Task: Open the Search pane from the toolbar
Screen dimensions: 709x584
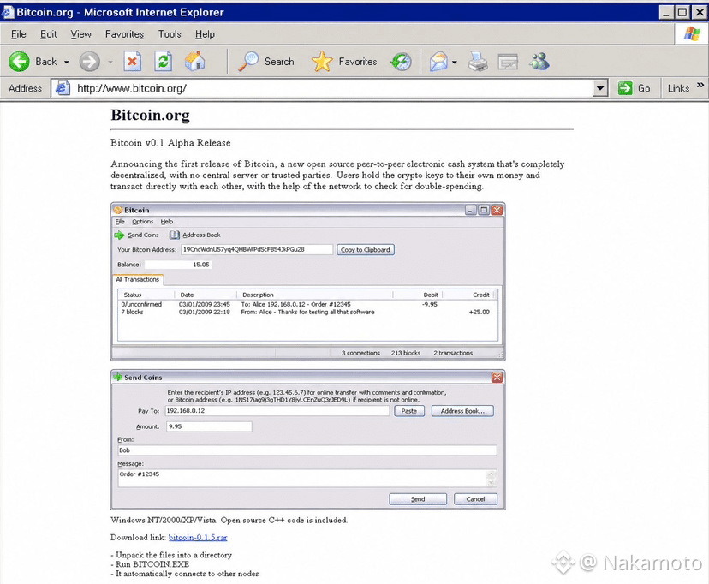Action: pos(266,62)
